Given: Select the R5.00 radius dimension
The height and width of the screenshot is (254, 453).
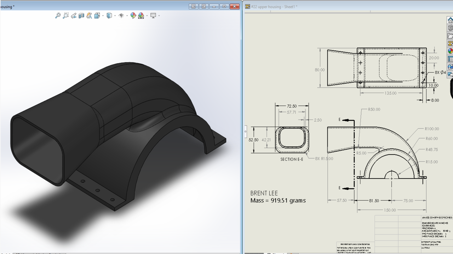Looking at the screenshot, I should click(x=361, y=153).
